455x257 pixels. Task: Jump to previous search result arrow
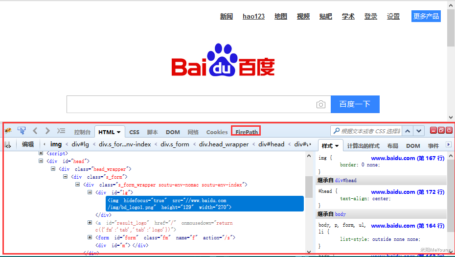point(408,131)
